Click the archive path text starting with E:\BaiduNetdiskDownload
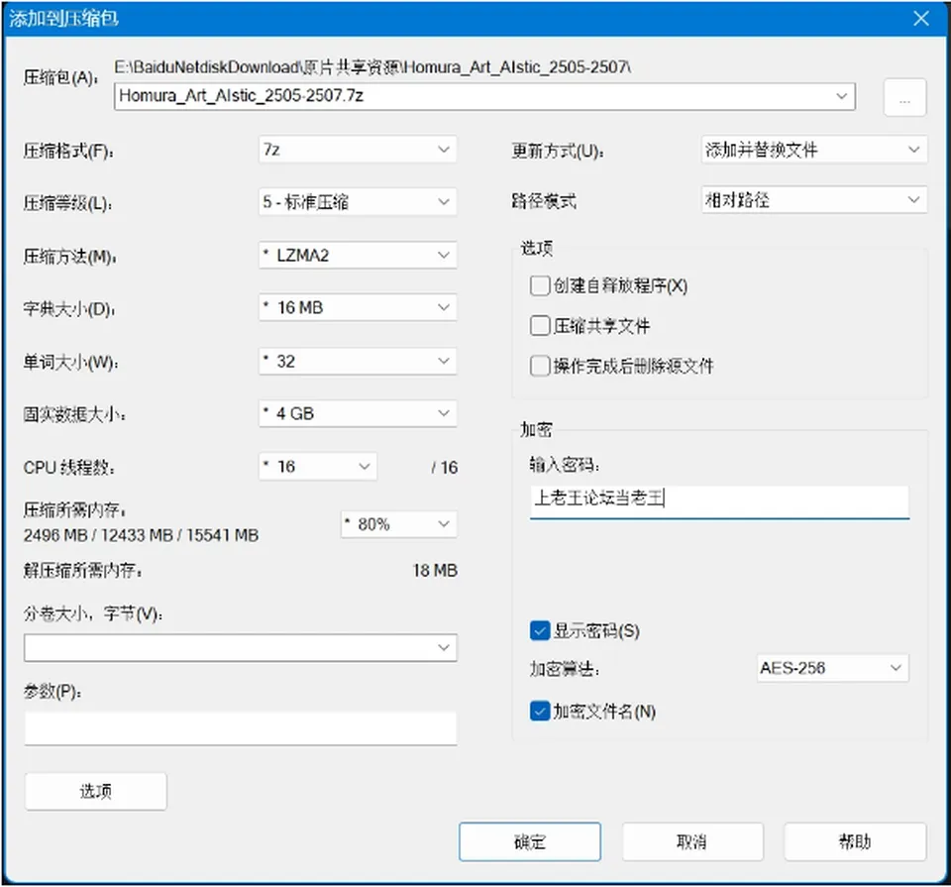The width and height of the screenshot is (951, 887). coord(372,66)
